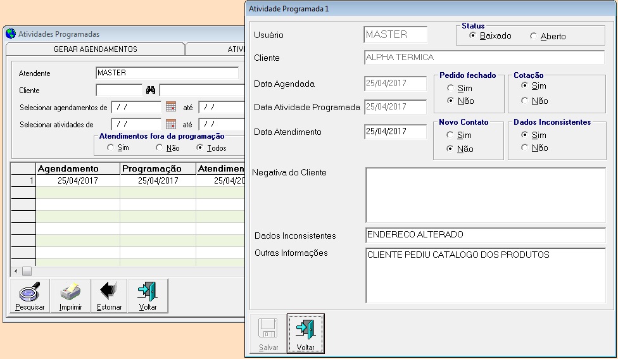Screen dimensions: 618x359
Task: Click the grid horizontal scrollbar left arrow
Action: [16, 271]
